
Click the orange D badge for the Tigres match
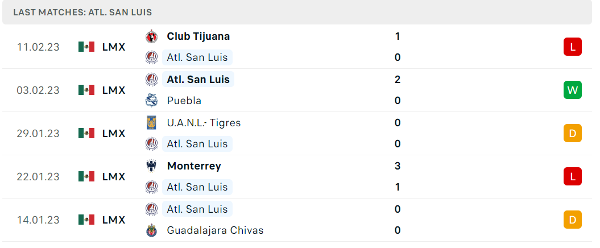point(573,134)
